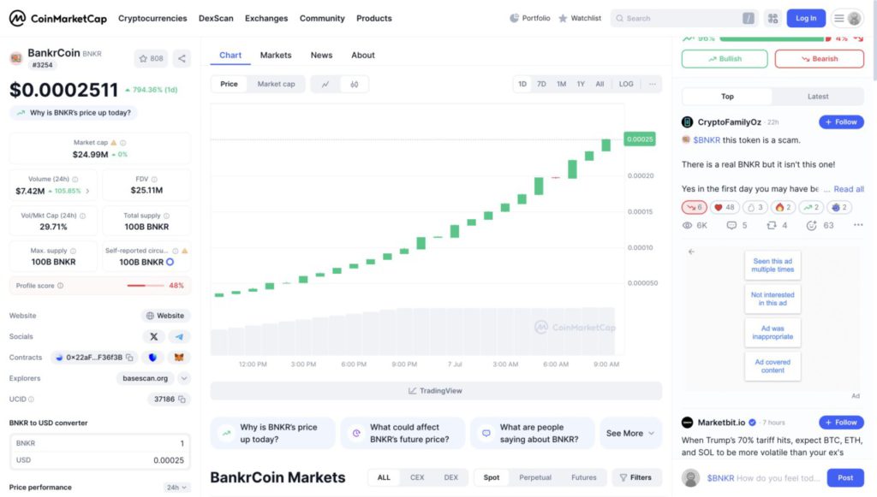Toggle LOG scale on chart
The height and width of the screenshot is (497, 877).
click(626, 85)
